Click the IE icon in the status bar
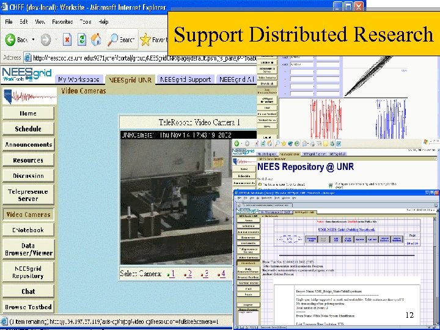Screen dimensions: 440x330 pyautogui.click(x=4, y=321)
